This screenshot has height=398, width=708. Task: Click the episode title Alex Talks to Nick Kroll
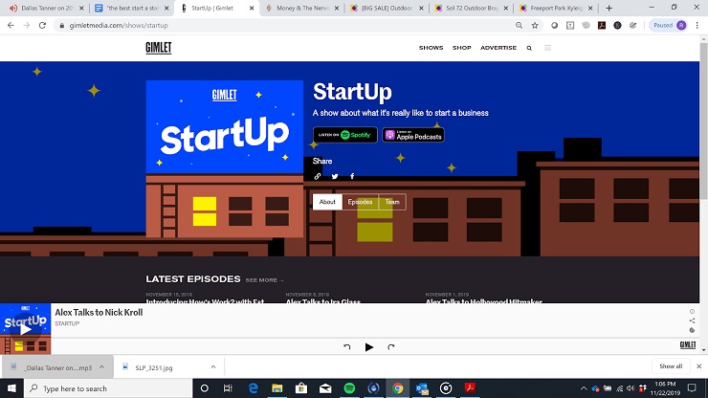coord(99,312)
